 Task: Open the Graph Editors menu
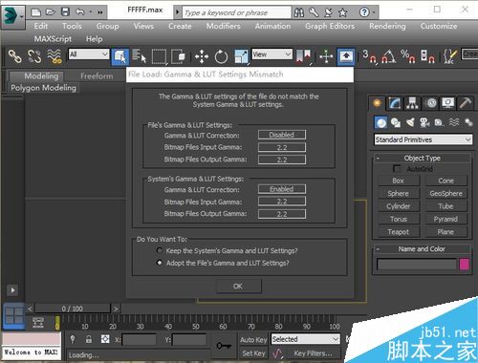pyautogui.click(x=330, y=26)
